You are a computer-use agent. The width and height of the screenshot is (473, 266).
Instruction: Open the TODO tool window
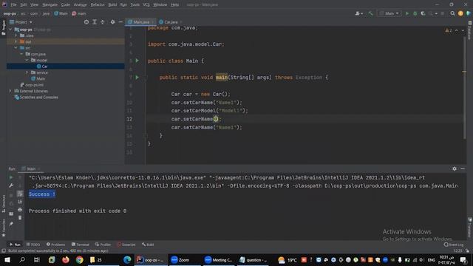(x=33, y=245)
